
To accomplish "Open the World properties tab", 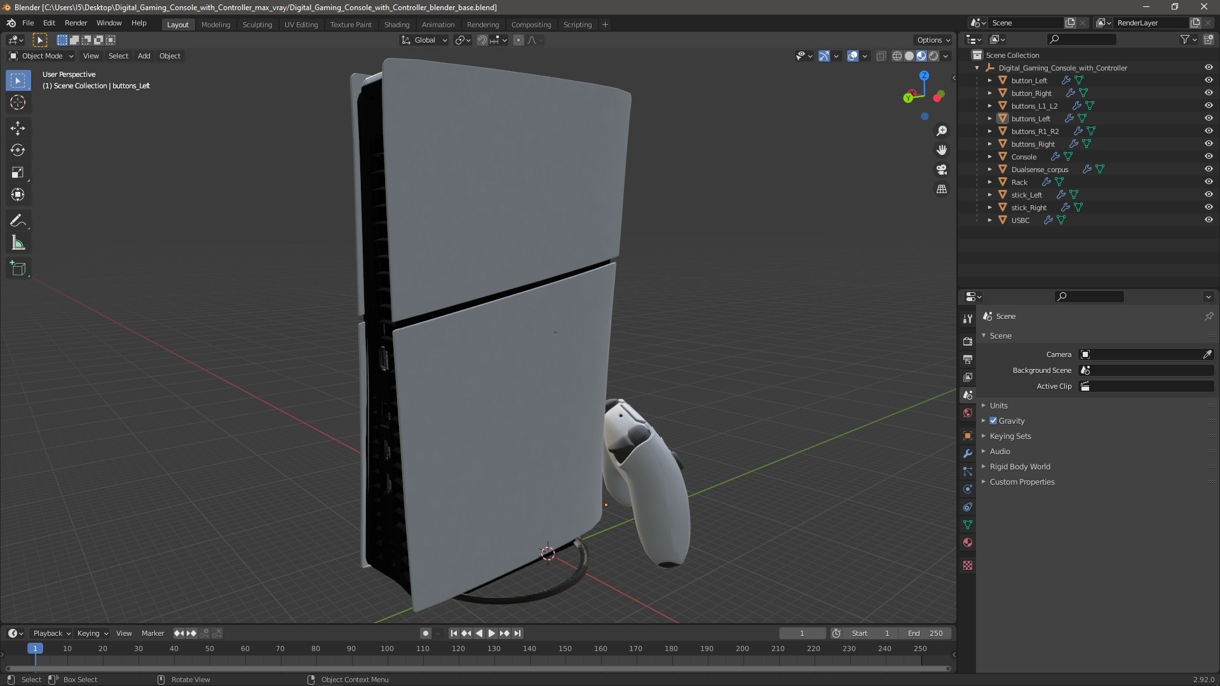I will click(x=968, y=413).
